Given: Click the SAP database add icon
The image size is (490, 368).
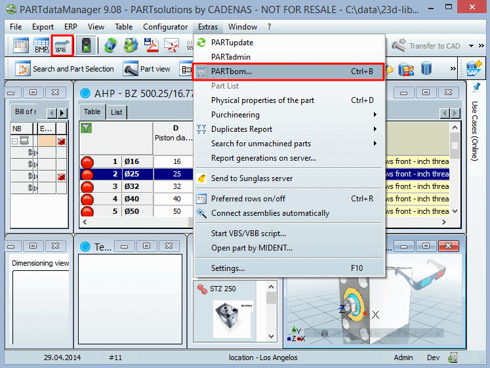Looking at the screenshot, I should [474, 68].
